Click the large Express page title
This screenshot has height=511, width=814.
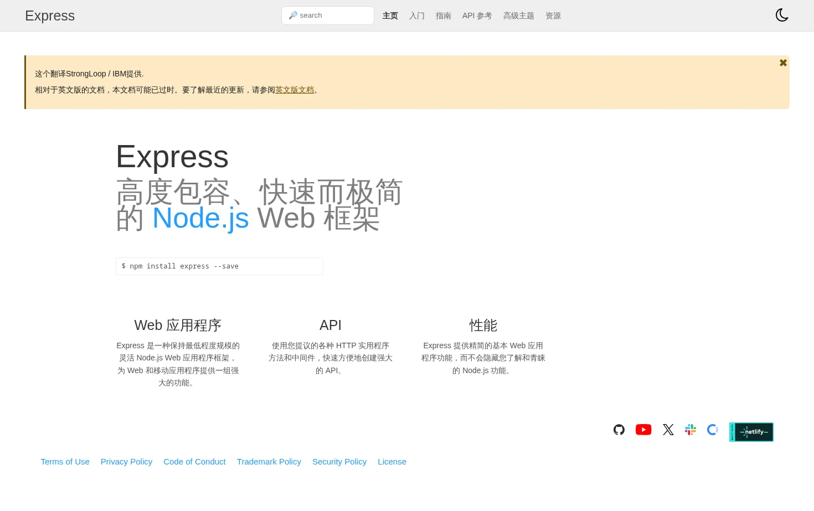coord(172,157)
